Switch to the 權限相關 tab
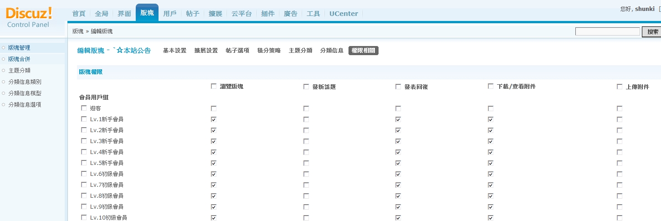The height and width of the screenshot is (221, 661). 364,51
